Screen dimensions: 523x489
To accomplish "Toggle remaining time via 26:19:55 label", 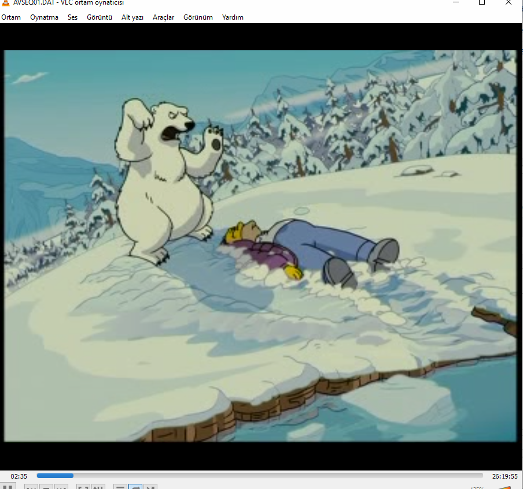I will click(504, 476).
